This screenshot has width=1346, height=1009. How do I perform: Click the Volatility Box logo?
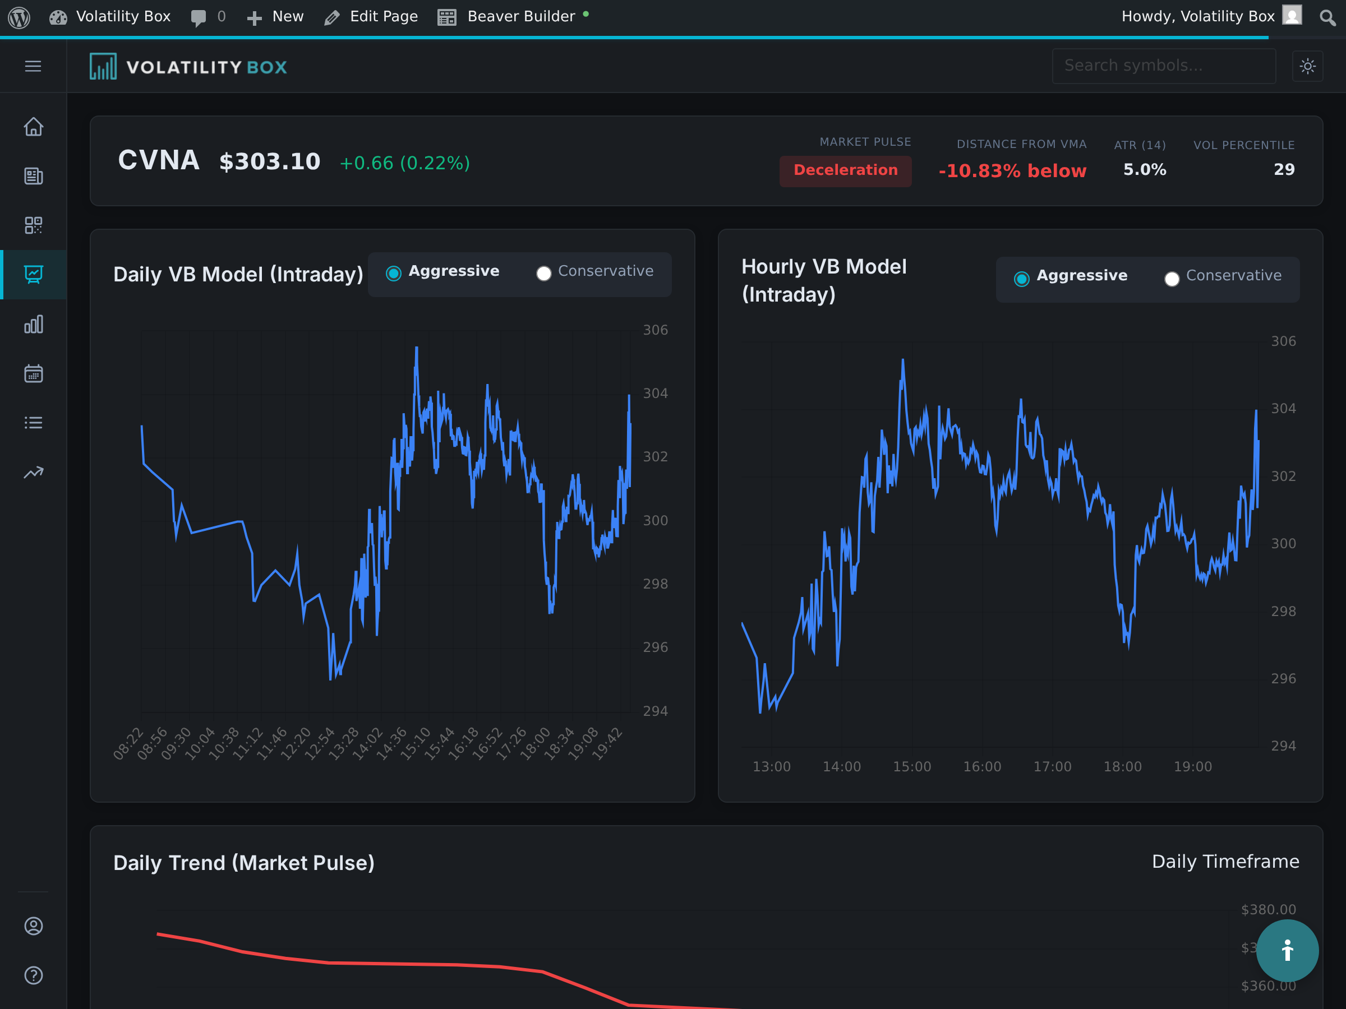click(188, 66)
